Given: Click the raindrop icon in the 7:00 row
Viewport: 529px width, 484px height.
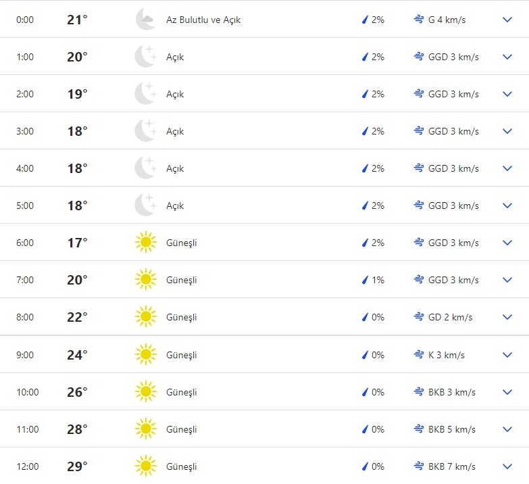Looking at the screenshot, I should pos(365,280).
